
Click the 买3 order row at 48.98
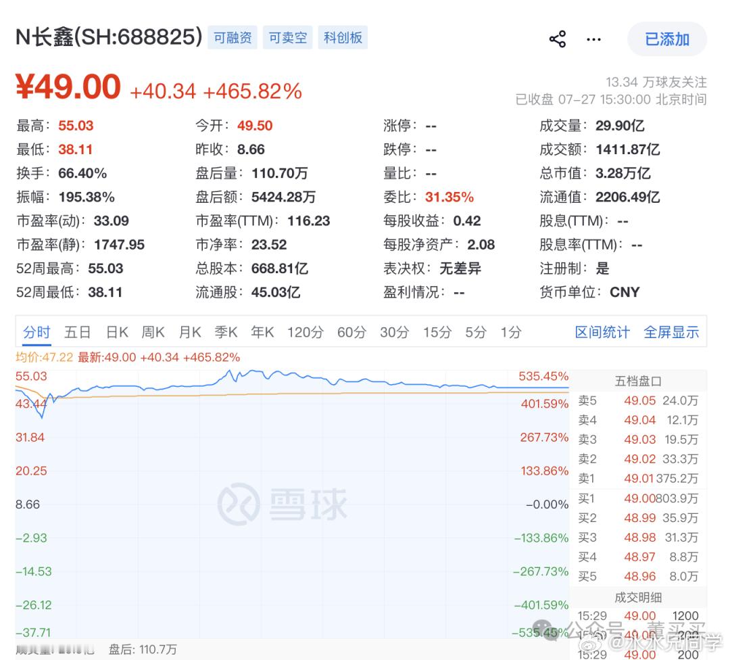638,538
